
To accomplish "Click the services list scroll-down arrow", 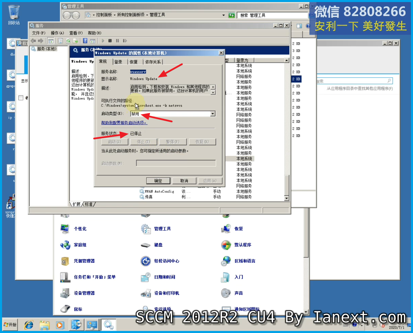I will (x=286, y=198).
